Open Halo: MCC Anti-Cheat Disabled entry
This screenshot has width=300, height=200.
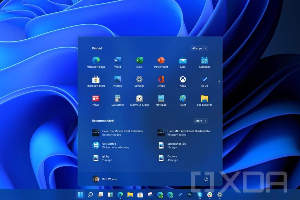[x=185, y=133]
